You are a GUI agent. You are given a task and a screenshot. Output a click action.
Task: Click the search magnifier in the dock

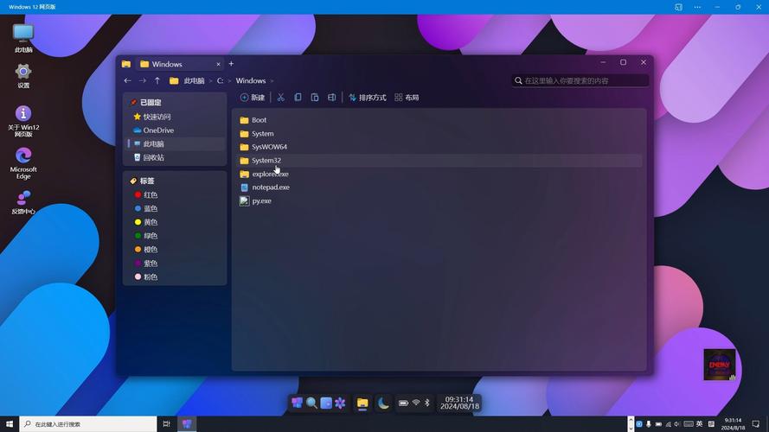311,403
